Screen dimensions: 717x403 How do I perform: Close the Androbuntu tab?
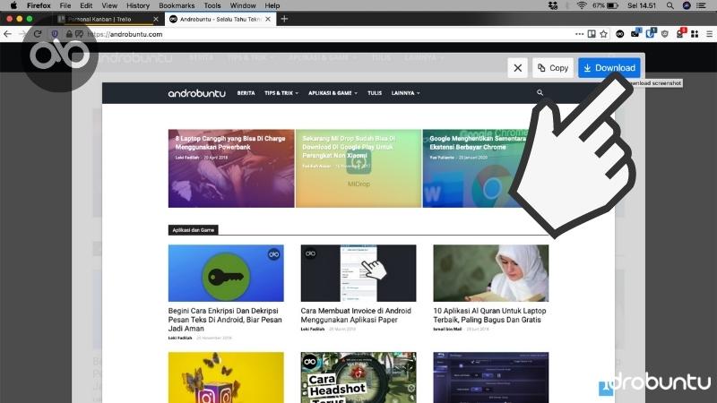coord(268,19)
